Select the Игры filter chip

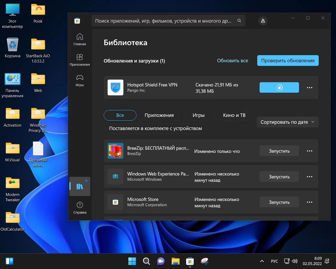pyautogui.click(x=198, y=115)
